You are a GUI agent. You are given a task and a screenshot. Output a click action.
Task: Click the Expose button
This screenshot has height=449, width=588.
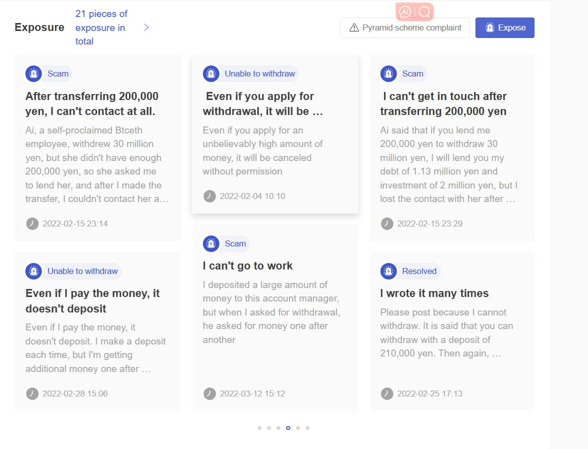click(505, 28)
